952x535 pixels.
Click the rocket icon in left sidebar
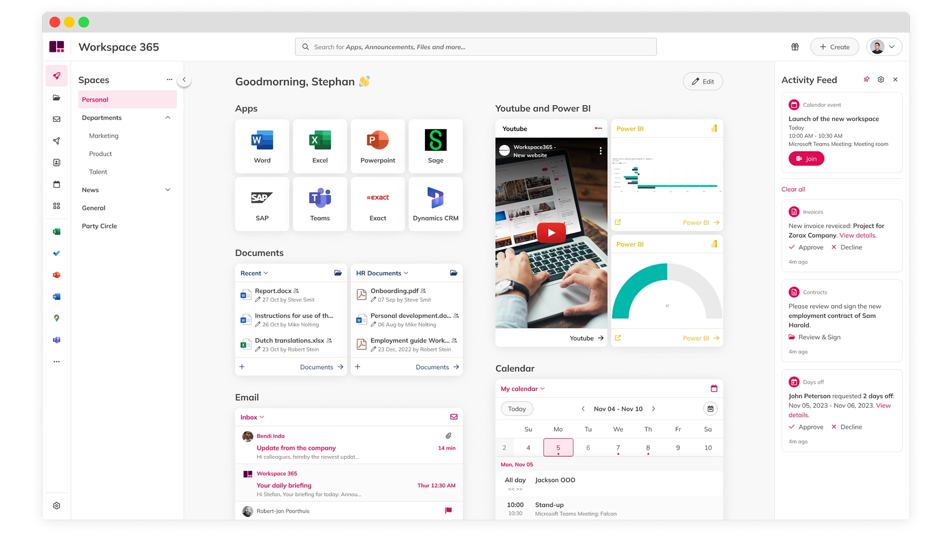57,76
